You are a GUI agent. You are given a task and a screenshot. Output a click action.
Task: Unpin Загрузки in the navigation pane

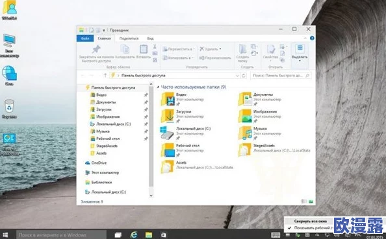146,109
